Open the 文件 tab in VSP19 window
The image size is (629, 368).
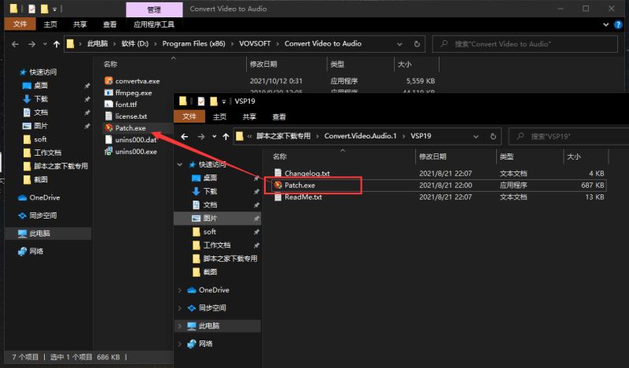pos(189,116)
